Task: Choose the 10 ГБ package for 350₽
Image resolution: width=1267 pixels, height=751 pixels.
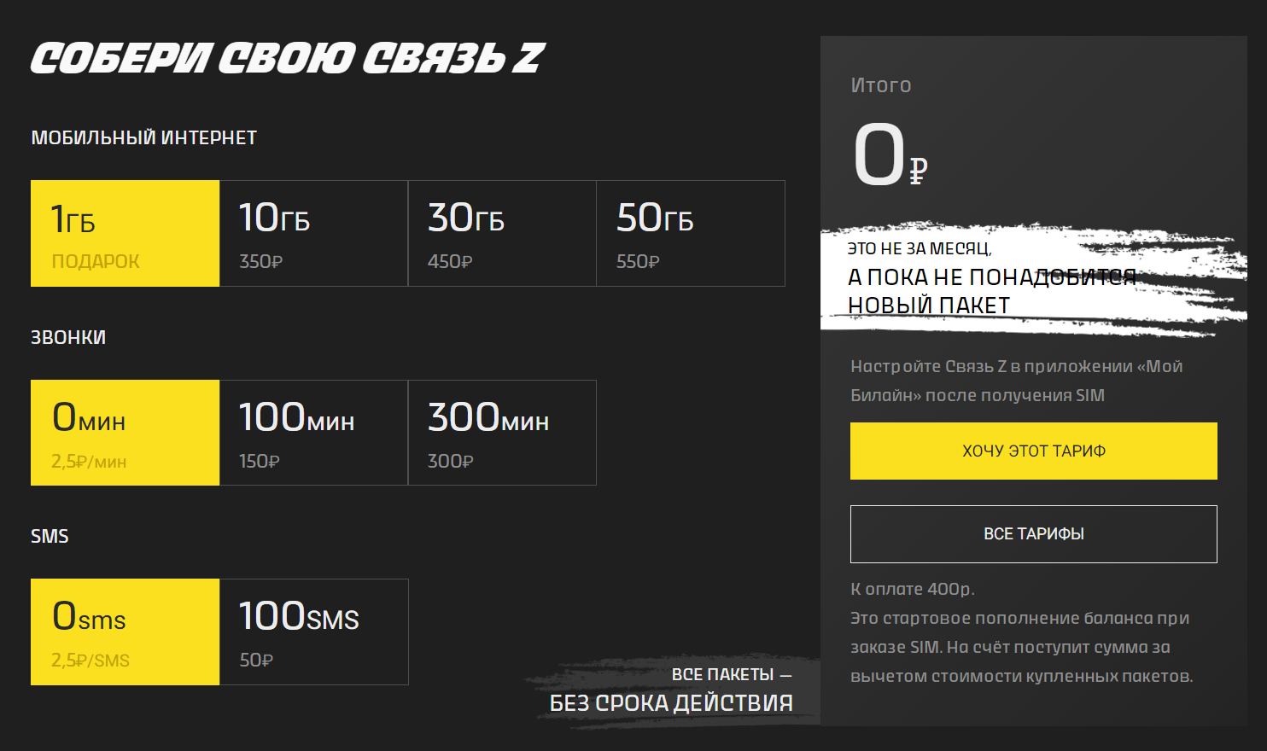Action: click(x=313, y=233)
